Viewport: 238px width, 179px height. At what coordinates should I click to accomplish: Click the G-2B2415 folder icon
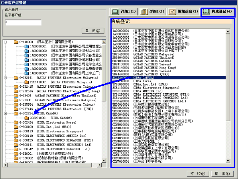pos(16,87)
